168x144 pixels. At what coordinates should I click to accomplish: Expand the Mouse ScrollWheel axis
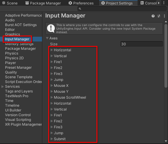(x=52, y=97)
